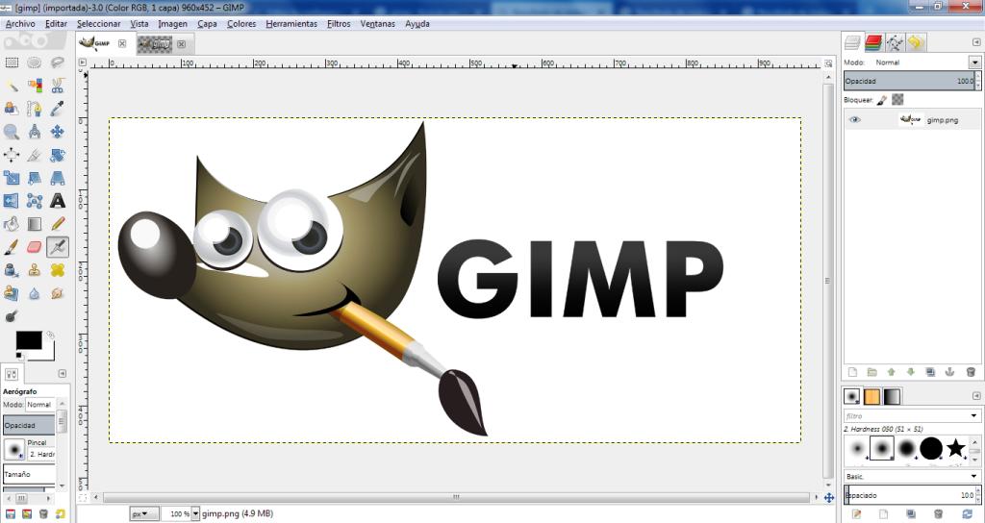
Task: Open the Archivo menu
Action: pyautogui.click(x=20, y=24)
